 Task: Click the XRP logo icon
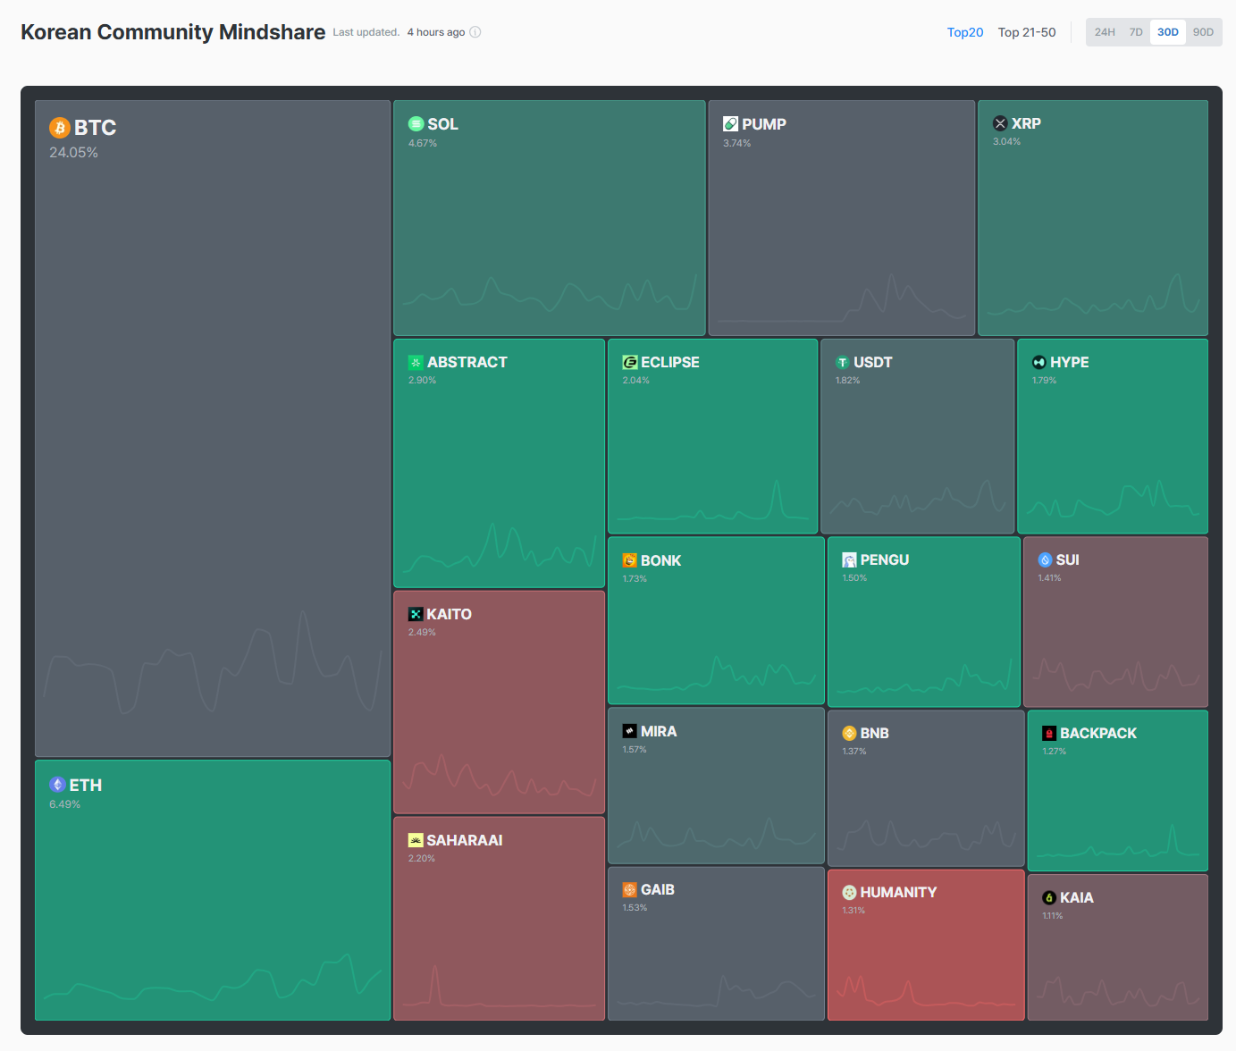pyautogui.click(x=1000, y=123)
